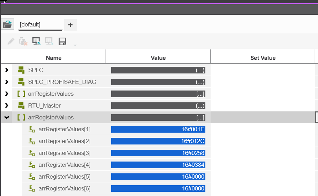Select the arrRegisterValues[4] row name
Image resolution: width=318 pixels, height=196 pixels.
(x=65, y=165)
